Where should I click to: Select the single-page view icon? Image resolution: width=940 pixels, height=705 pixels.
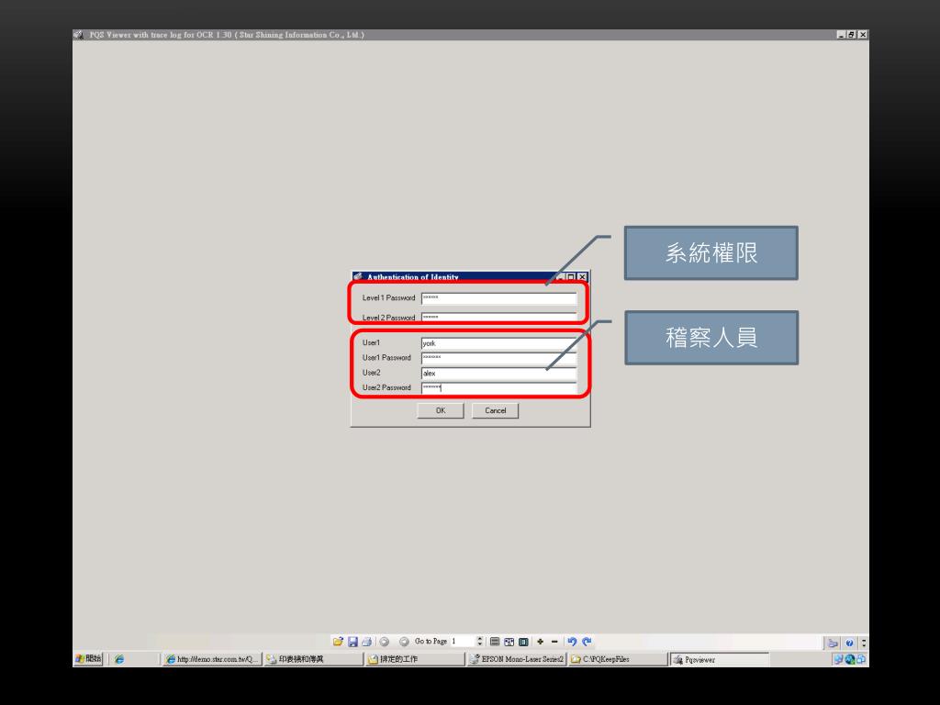coord(523,642)
